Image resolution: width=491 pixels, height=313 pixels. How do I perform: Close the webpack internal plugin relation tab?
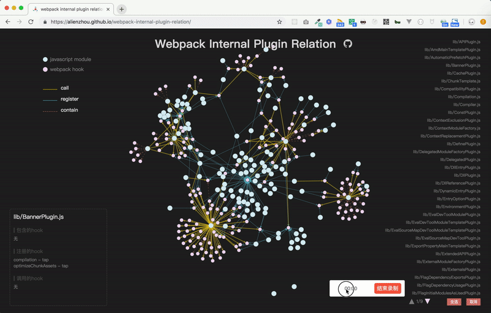pos(108,9)
